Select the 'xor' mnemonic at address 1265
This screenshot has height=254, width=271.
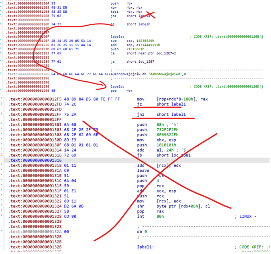(114, 7)
